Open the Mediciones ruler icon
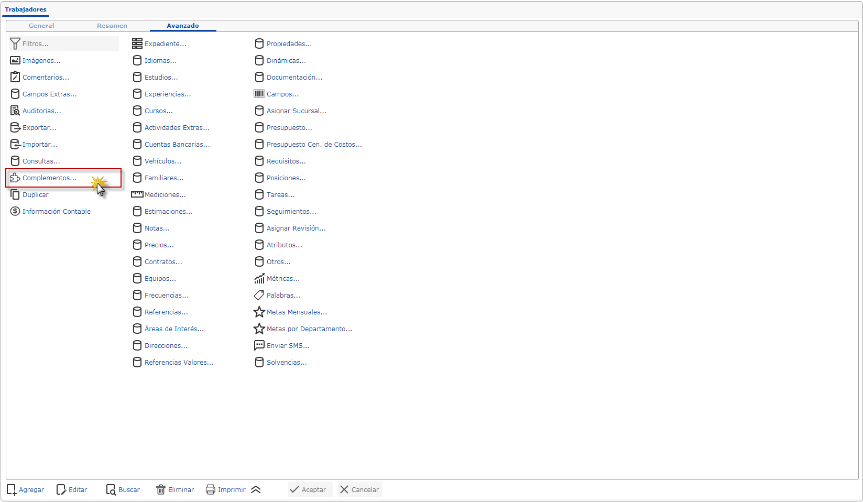 coord(137,195)
